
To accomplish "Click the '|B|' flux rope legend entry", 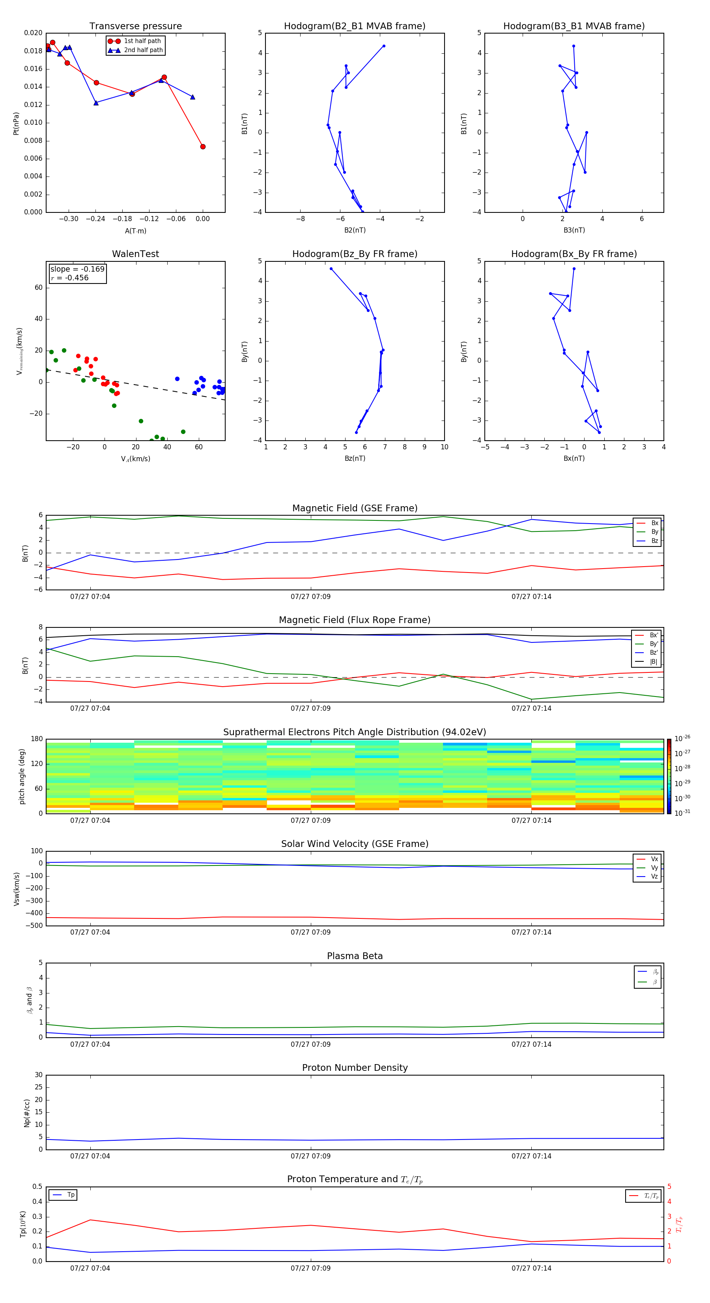I will 647,662.
